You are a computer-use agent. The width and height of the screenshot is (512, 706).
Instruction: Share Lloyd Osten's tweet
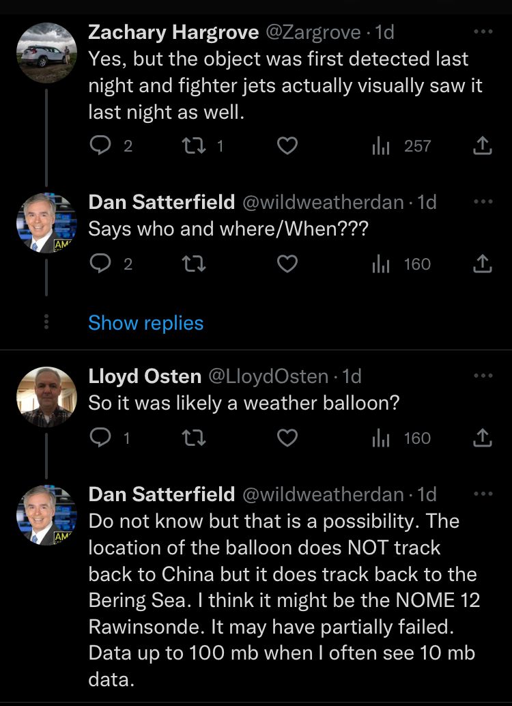pos(482,438)
